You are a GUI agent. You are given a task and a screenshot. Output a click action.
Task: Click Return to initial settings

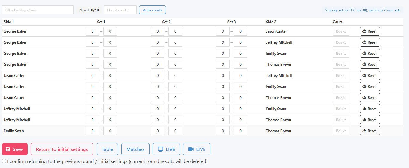click(62, 149)
